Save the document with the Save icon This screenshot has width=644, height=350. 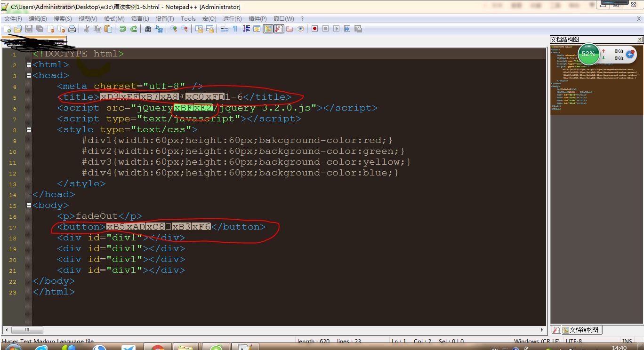pos(29,29)
